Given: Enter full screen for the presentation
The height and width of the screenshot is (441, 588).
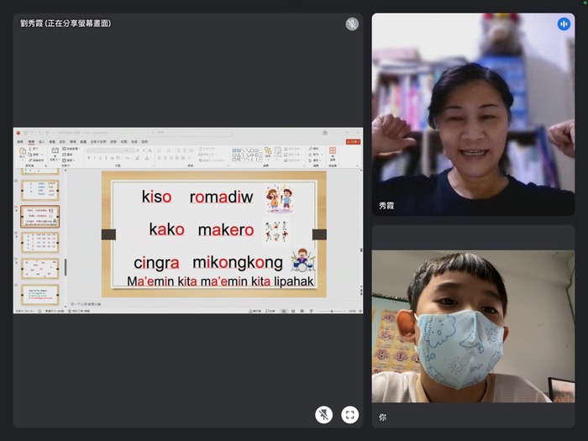Looking at the screenshot, I should [350, 414].
